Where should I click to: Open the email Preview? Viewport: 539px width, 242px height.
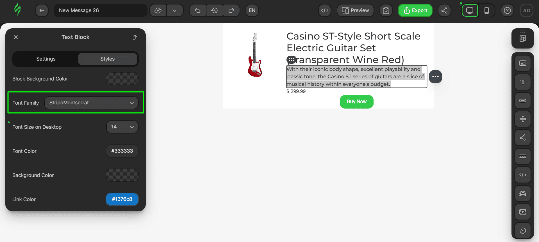pyautogui.click(x=355, y=10)
